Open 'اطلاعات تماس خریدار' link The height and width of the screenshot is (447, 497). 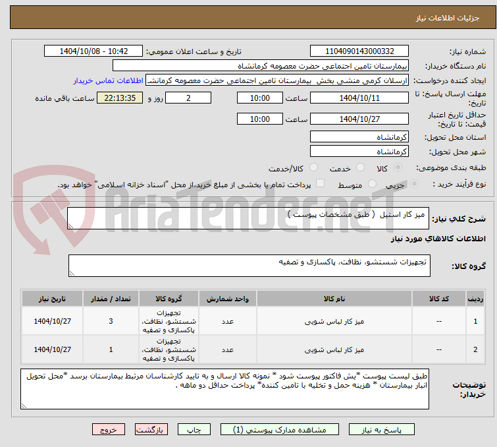109,80
